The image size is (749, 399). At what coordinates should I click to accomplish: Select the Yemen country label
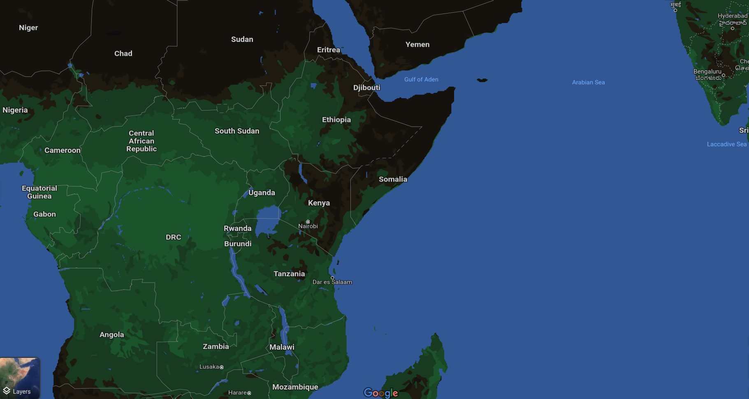point(417,44)
